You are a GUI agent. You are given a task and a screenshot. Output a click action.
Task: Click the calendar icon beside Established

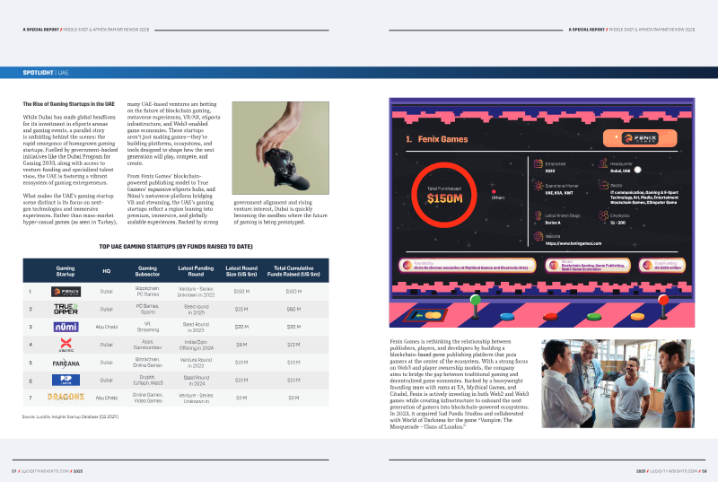538,163
